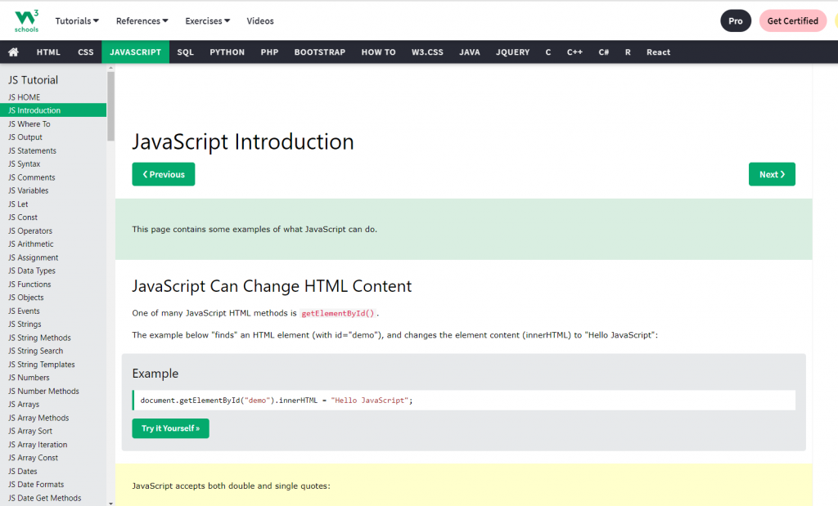Open the React tutorial tab
The image size is (838, 506).
(x=658, y=52)
